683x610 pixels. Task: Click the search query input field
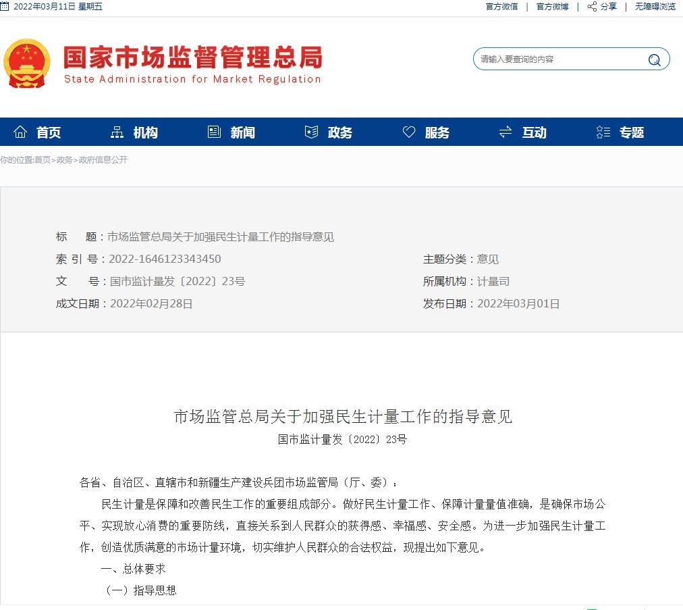560,59
